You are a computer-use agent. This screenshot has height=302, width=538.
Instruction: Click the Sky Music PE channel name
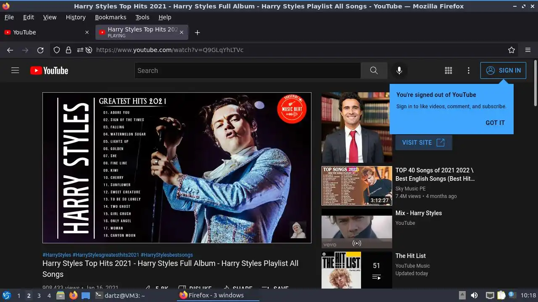point(411,189)
